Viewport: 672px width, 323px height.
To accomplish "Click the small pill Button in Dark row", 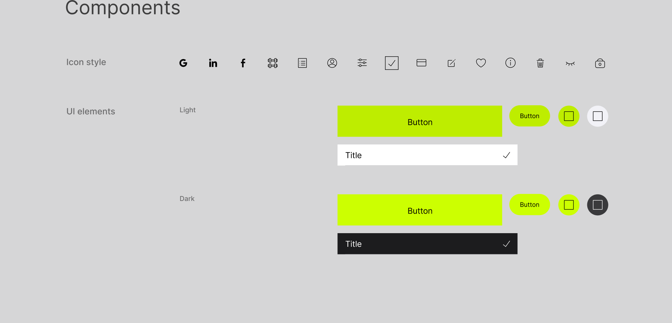I will coord(530,205).
